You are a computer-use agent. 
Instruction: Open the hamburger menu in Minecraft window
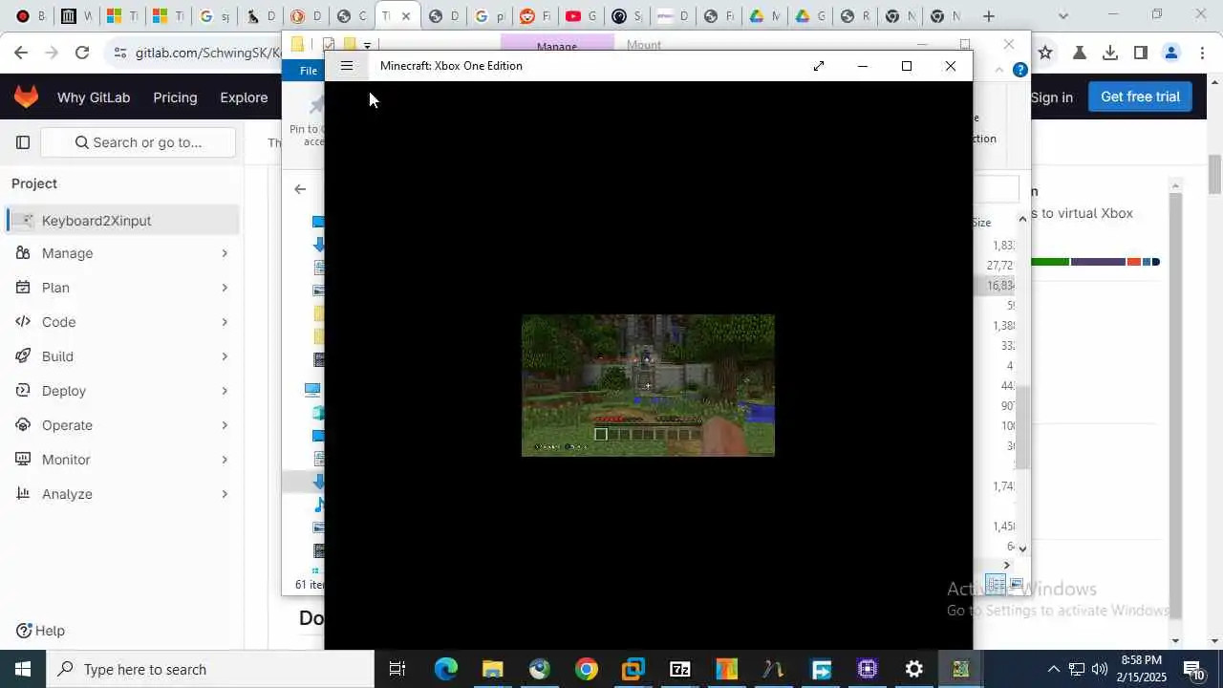(347, 66)
